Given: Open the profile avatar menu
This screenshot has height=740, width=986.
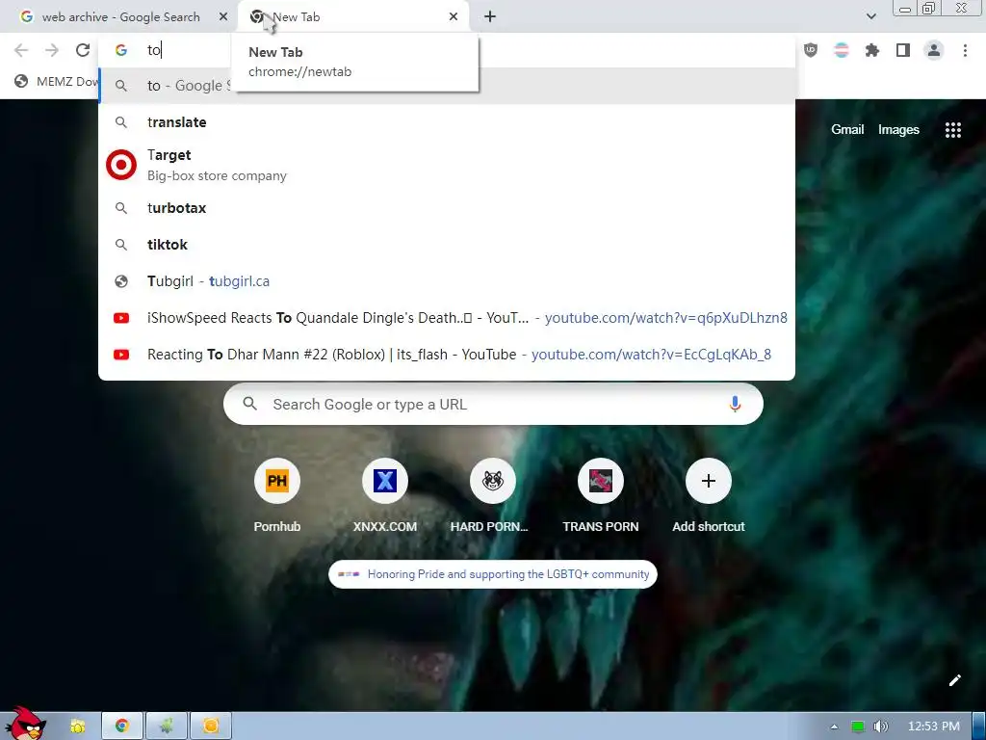Looking at the screenshot, I should click(x=934, y=50).
